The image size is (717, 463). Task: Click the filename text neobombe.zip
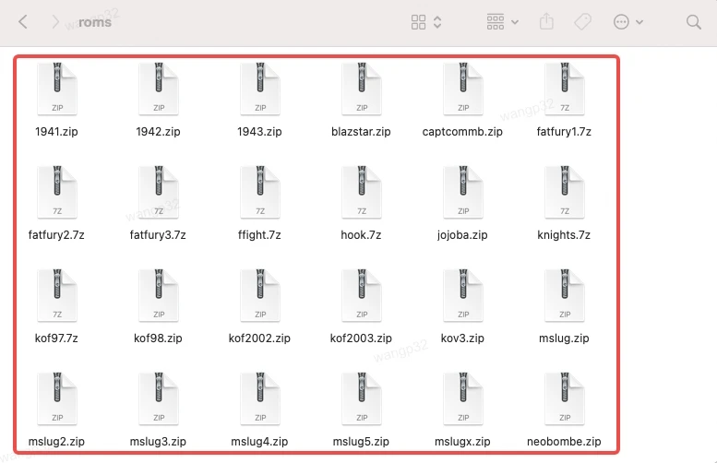(564, 442)
